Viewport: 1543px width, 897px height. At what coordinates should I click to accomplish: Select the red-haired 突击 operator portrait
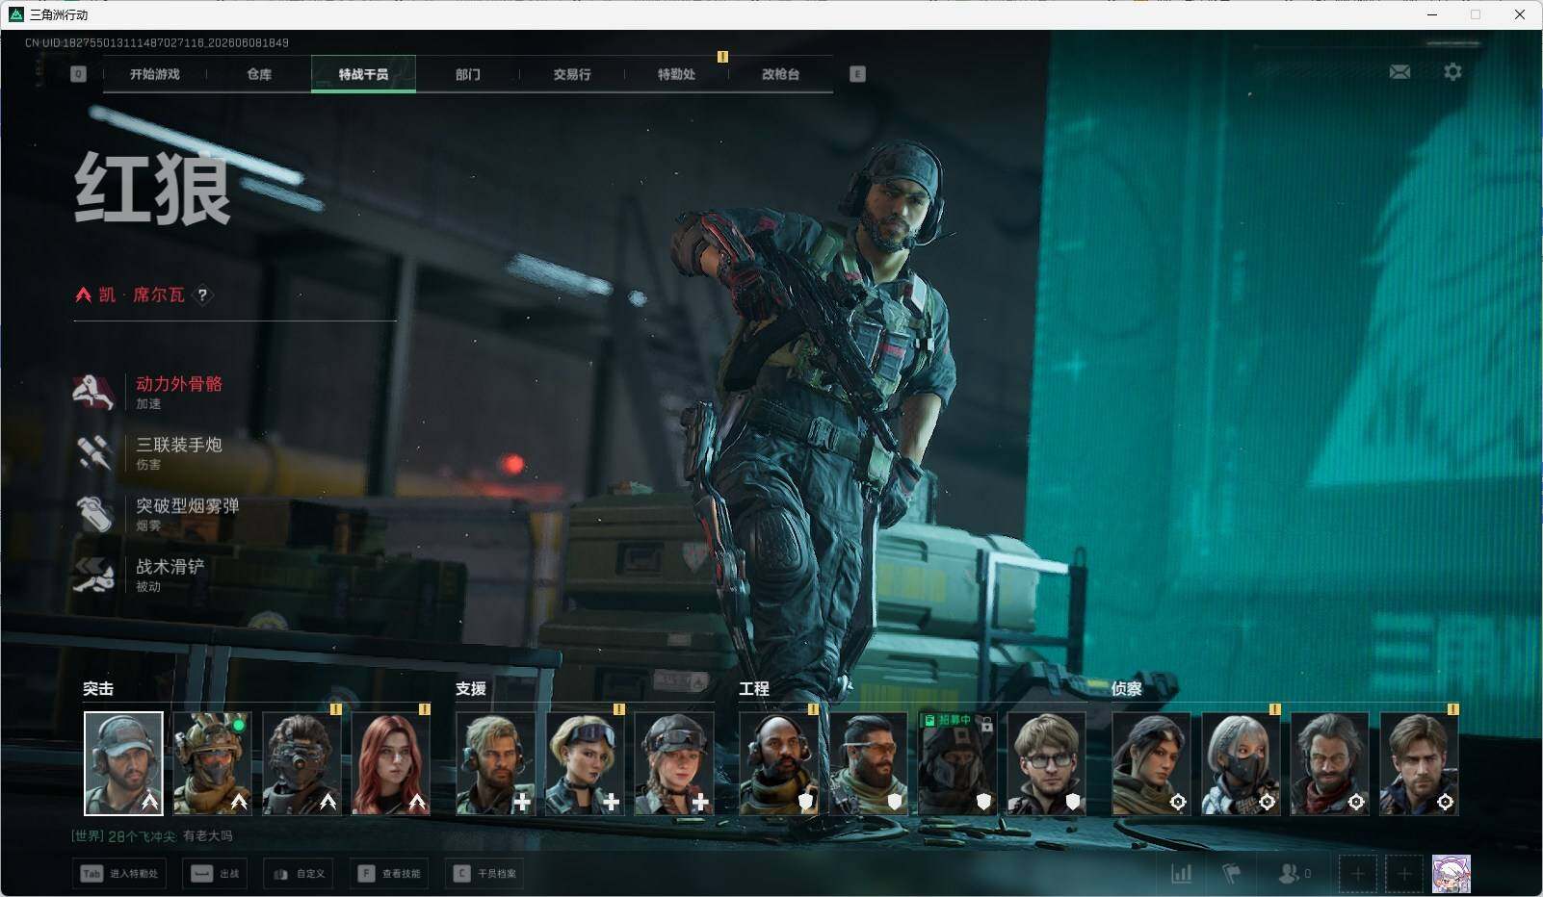point(390,763)
